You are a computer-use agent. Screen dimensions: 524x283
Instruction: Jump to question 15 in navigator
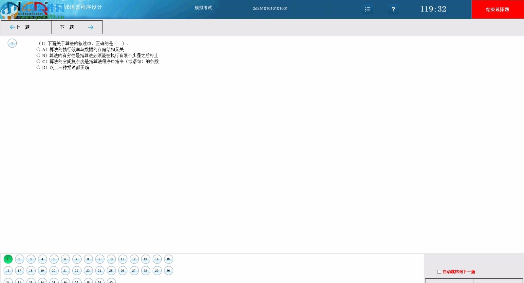pyautogui.click(x=168, y=259)
